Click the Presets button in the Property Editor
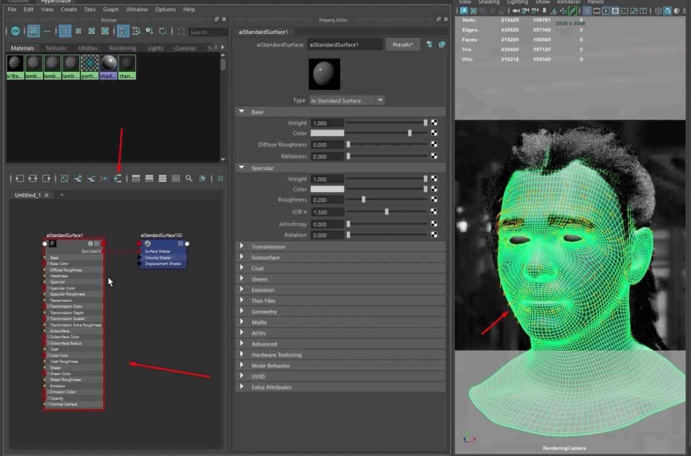The image size is (691, 456). coord(403,44)
